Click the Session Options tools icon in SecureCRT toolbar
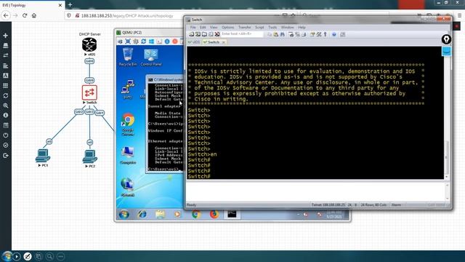This screenshot has width=465, height=262. [319, 34]
